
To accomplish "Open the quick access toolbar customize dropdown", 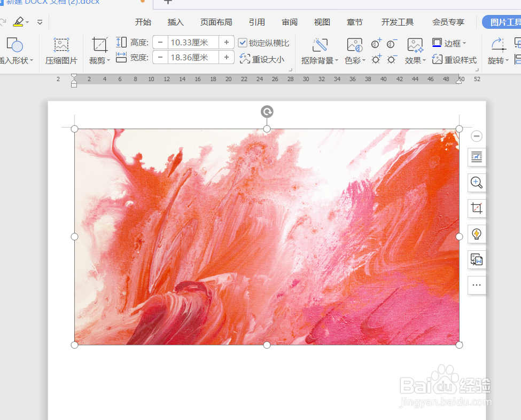I will coord(40,22).
